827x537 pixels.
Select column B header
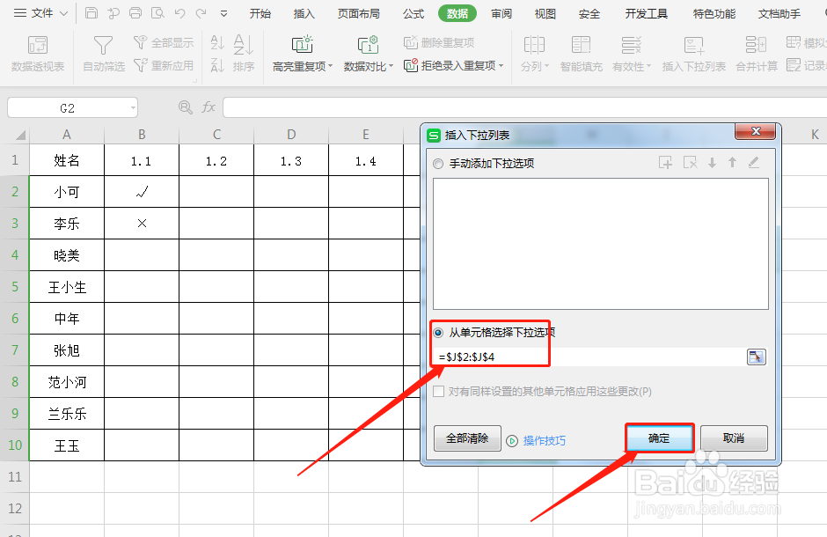coord(142,135)
